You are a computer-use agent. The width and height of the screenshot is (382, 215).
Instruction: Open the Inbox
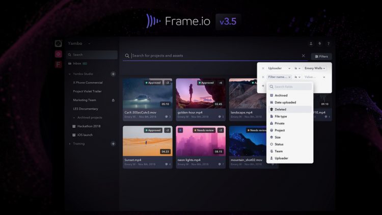(x=77, y=63)
